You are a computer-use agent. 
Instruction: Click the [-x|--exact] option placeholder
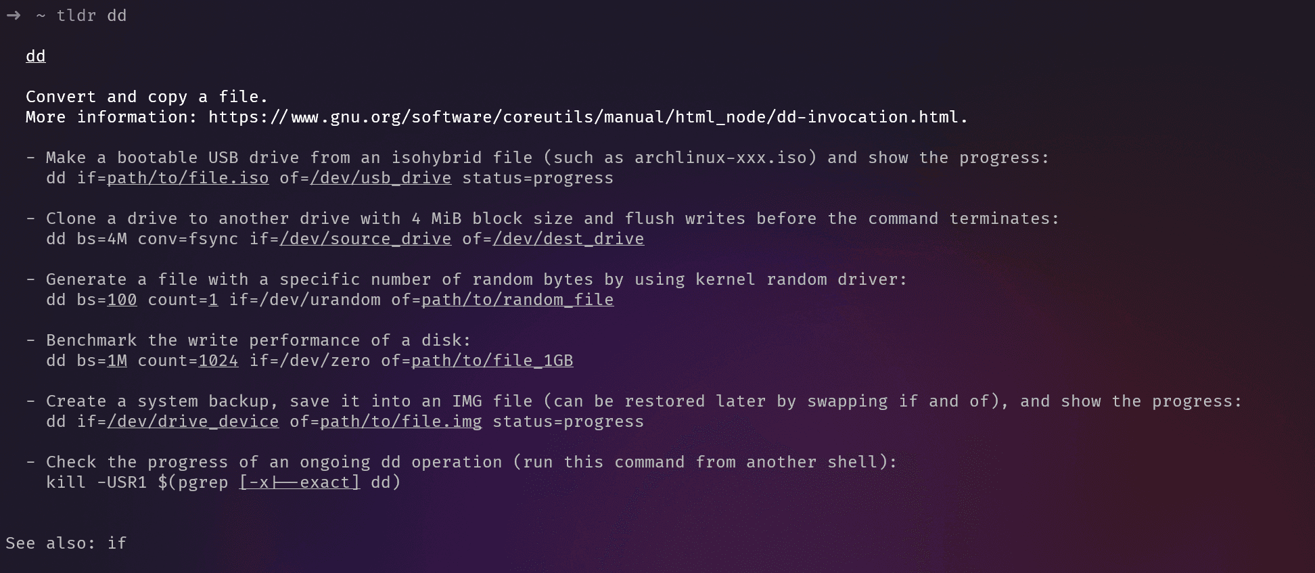pyautogui.click(x=300, y=482)
